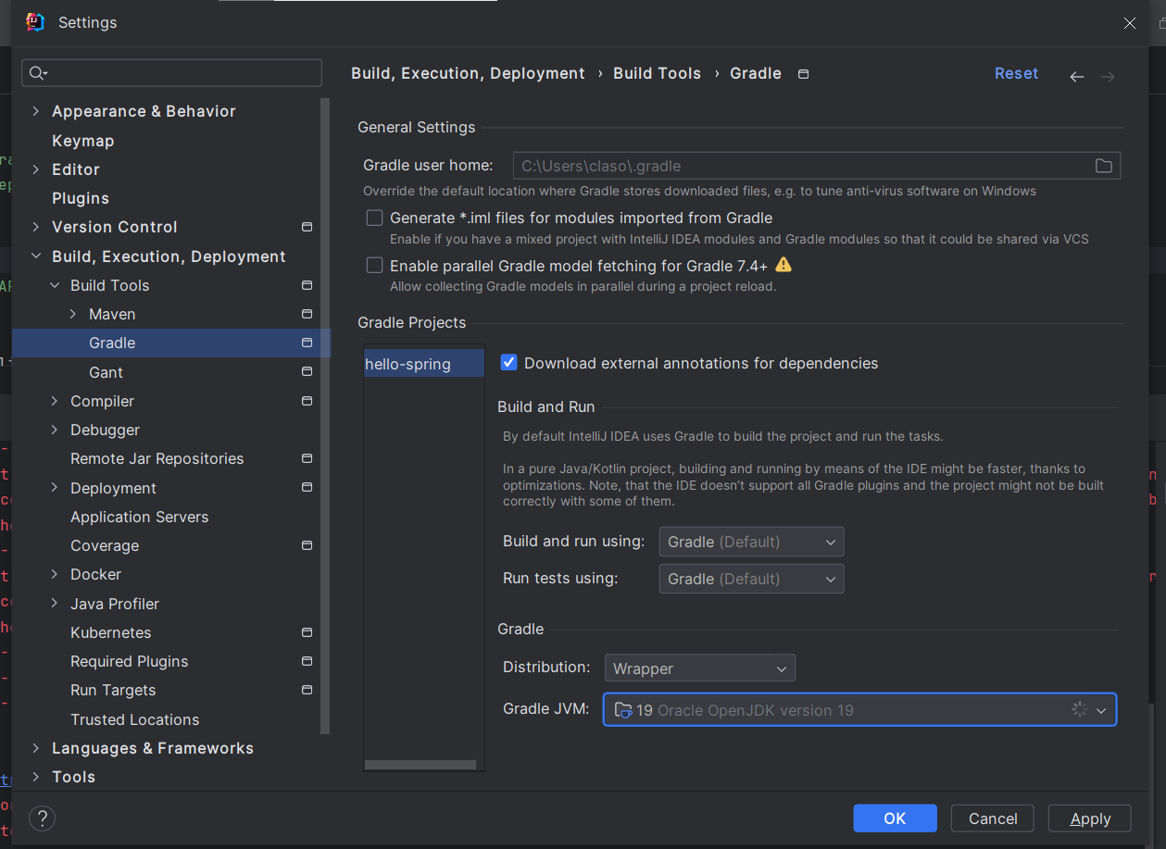
Task: Click the Gradle Projects list horizontal scrollbar
Action: [420, 765]
